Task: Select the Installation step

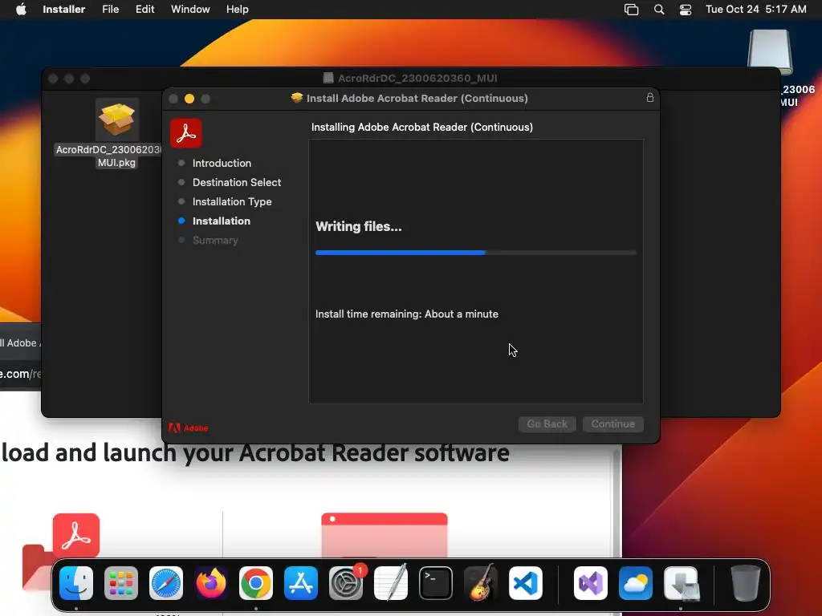Action: [222, 221]
